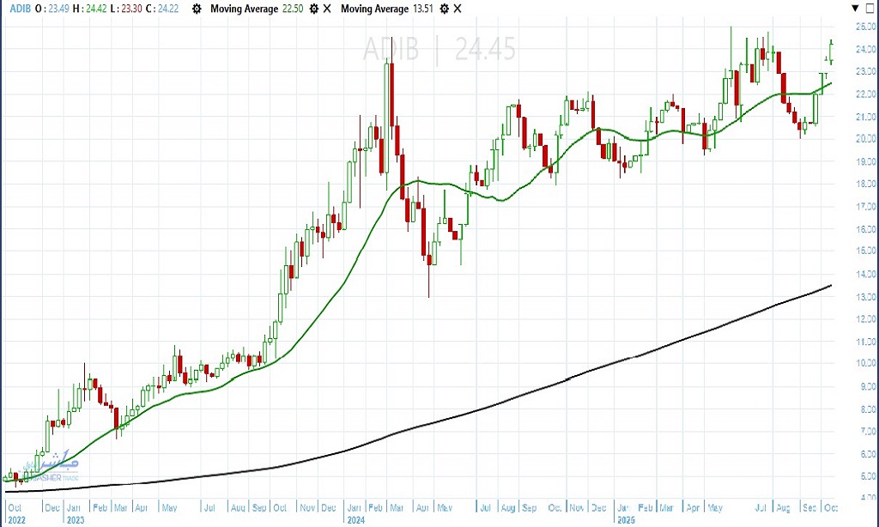The height and width of the screenshot is (527, 879).
Task: Open settings gear for Moving Average 13.51
Action: [444, 9]
